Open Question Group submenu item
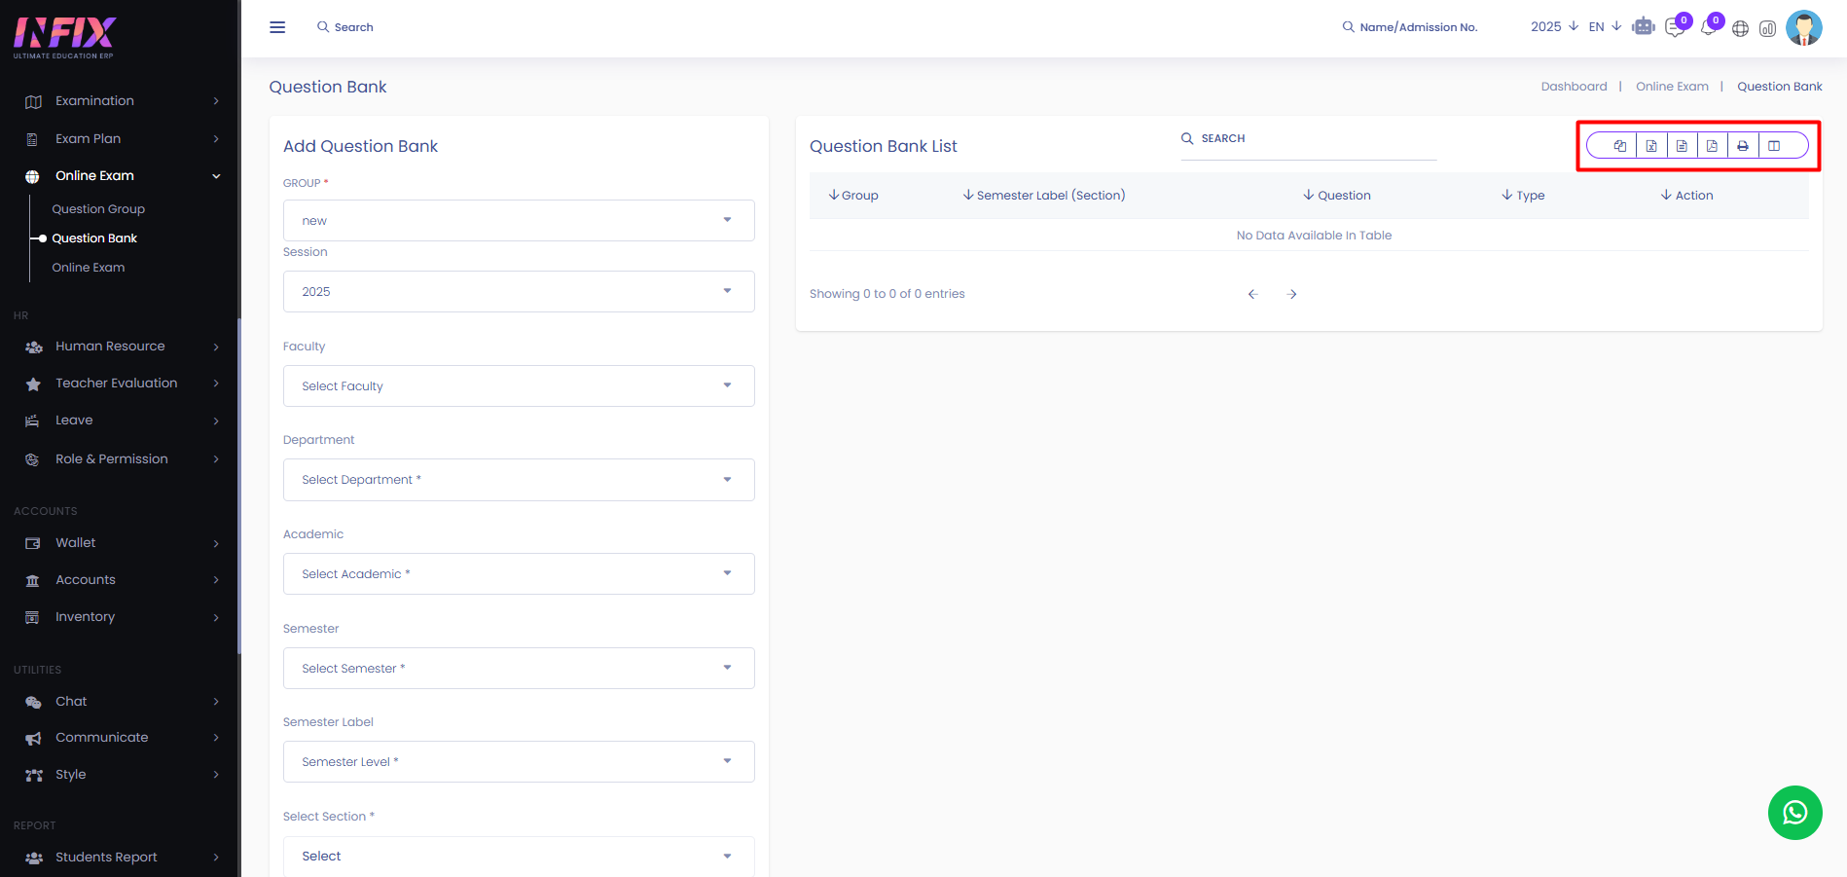 98,209
